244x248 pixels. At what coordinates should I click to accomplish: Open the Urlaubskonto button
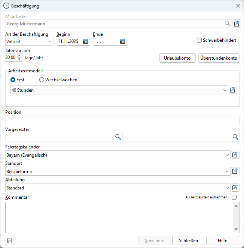pos(177,58)
